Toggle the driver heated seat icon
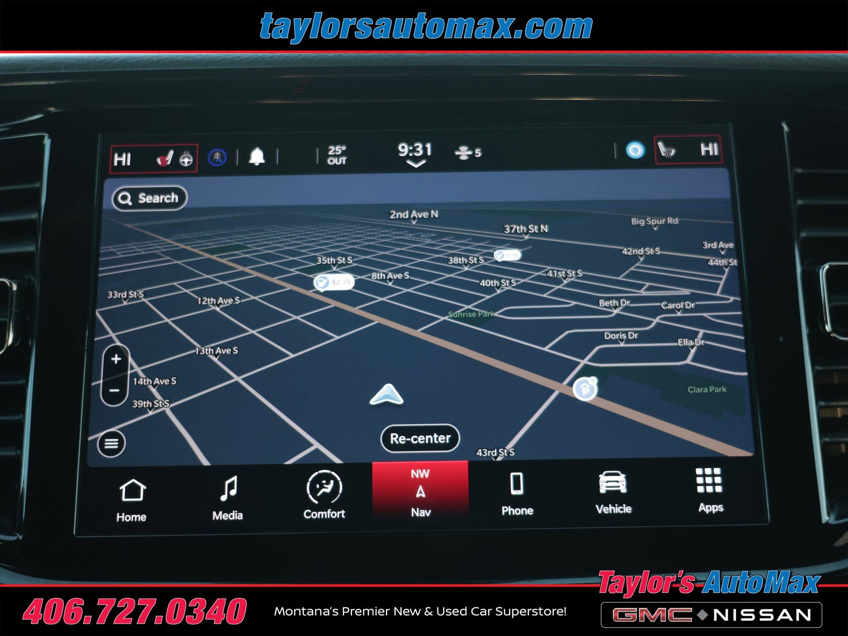Screen dimensions: 848x636 tap(165, 159)
